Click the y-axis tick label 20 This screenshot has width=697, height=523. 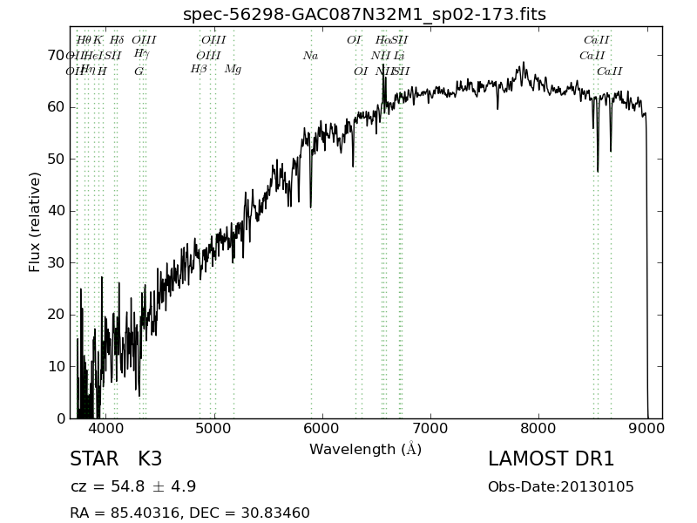pos(56,315)
